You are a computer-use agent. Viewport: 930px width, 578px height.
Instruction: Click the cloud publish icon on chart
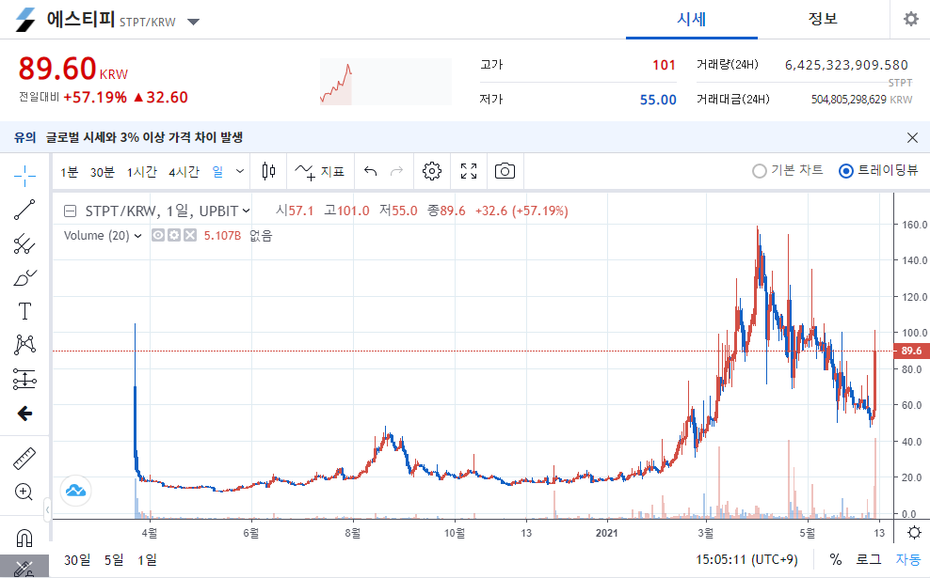(76, 491)
